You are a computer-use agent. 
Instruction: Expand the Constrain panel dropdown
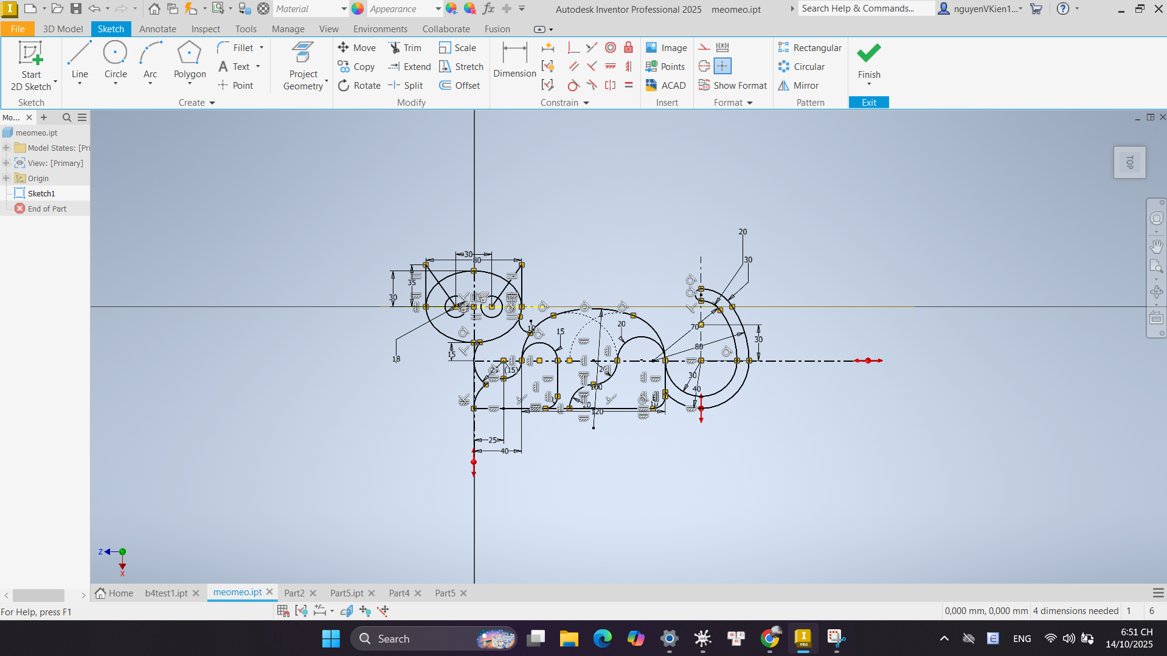click(x=586, y=103)
